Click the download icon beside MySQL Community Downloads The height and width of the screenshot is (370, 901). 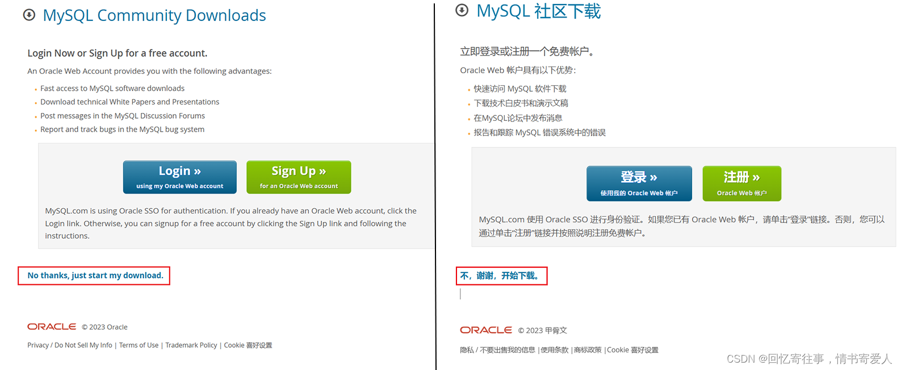tap(29, 15)
